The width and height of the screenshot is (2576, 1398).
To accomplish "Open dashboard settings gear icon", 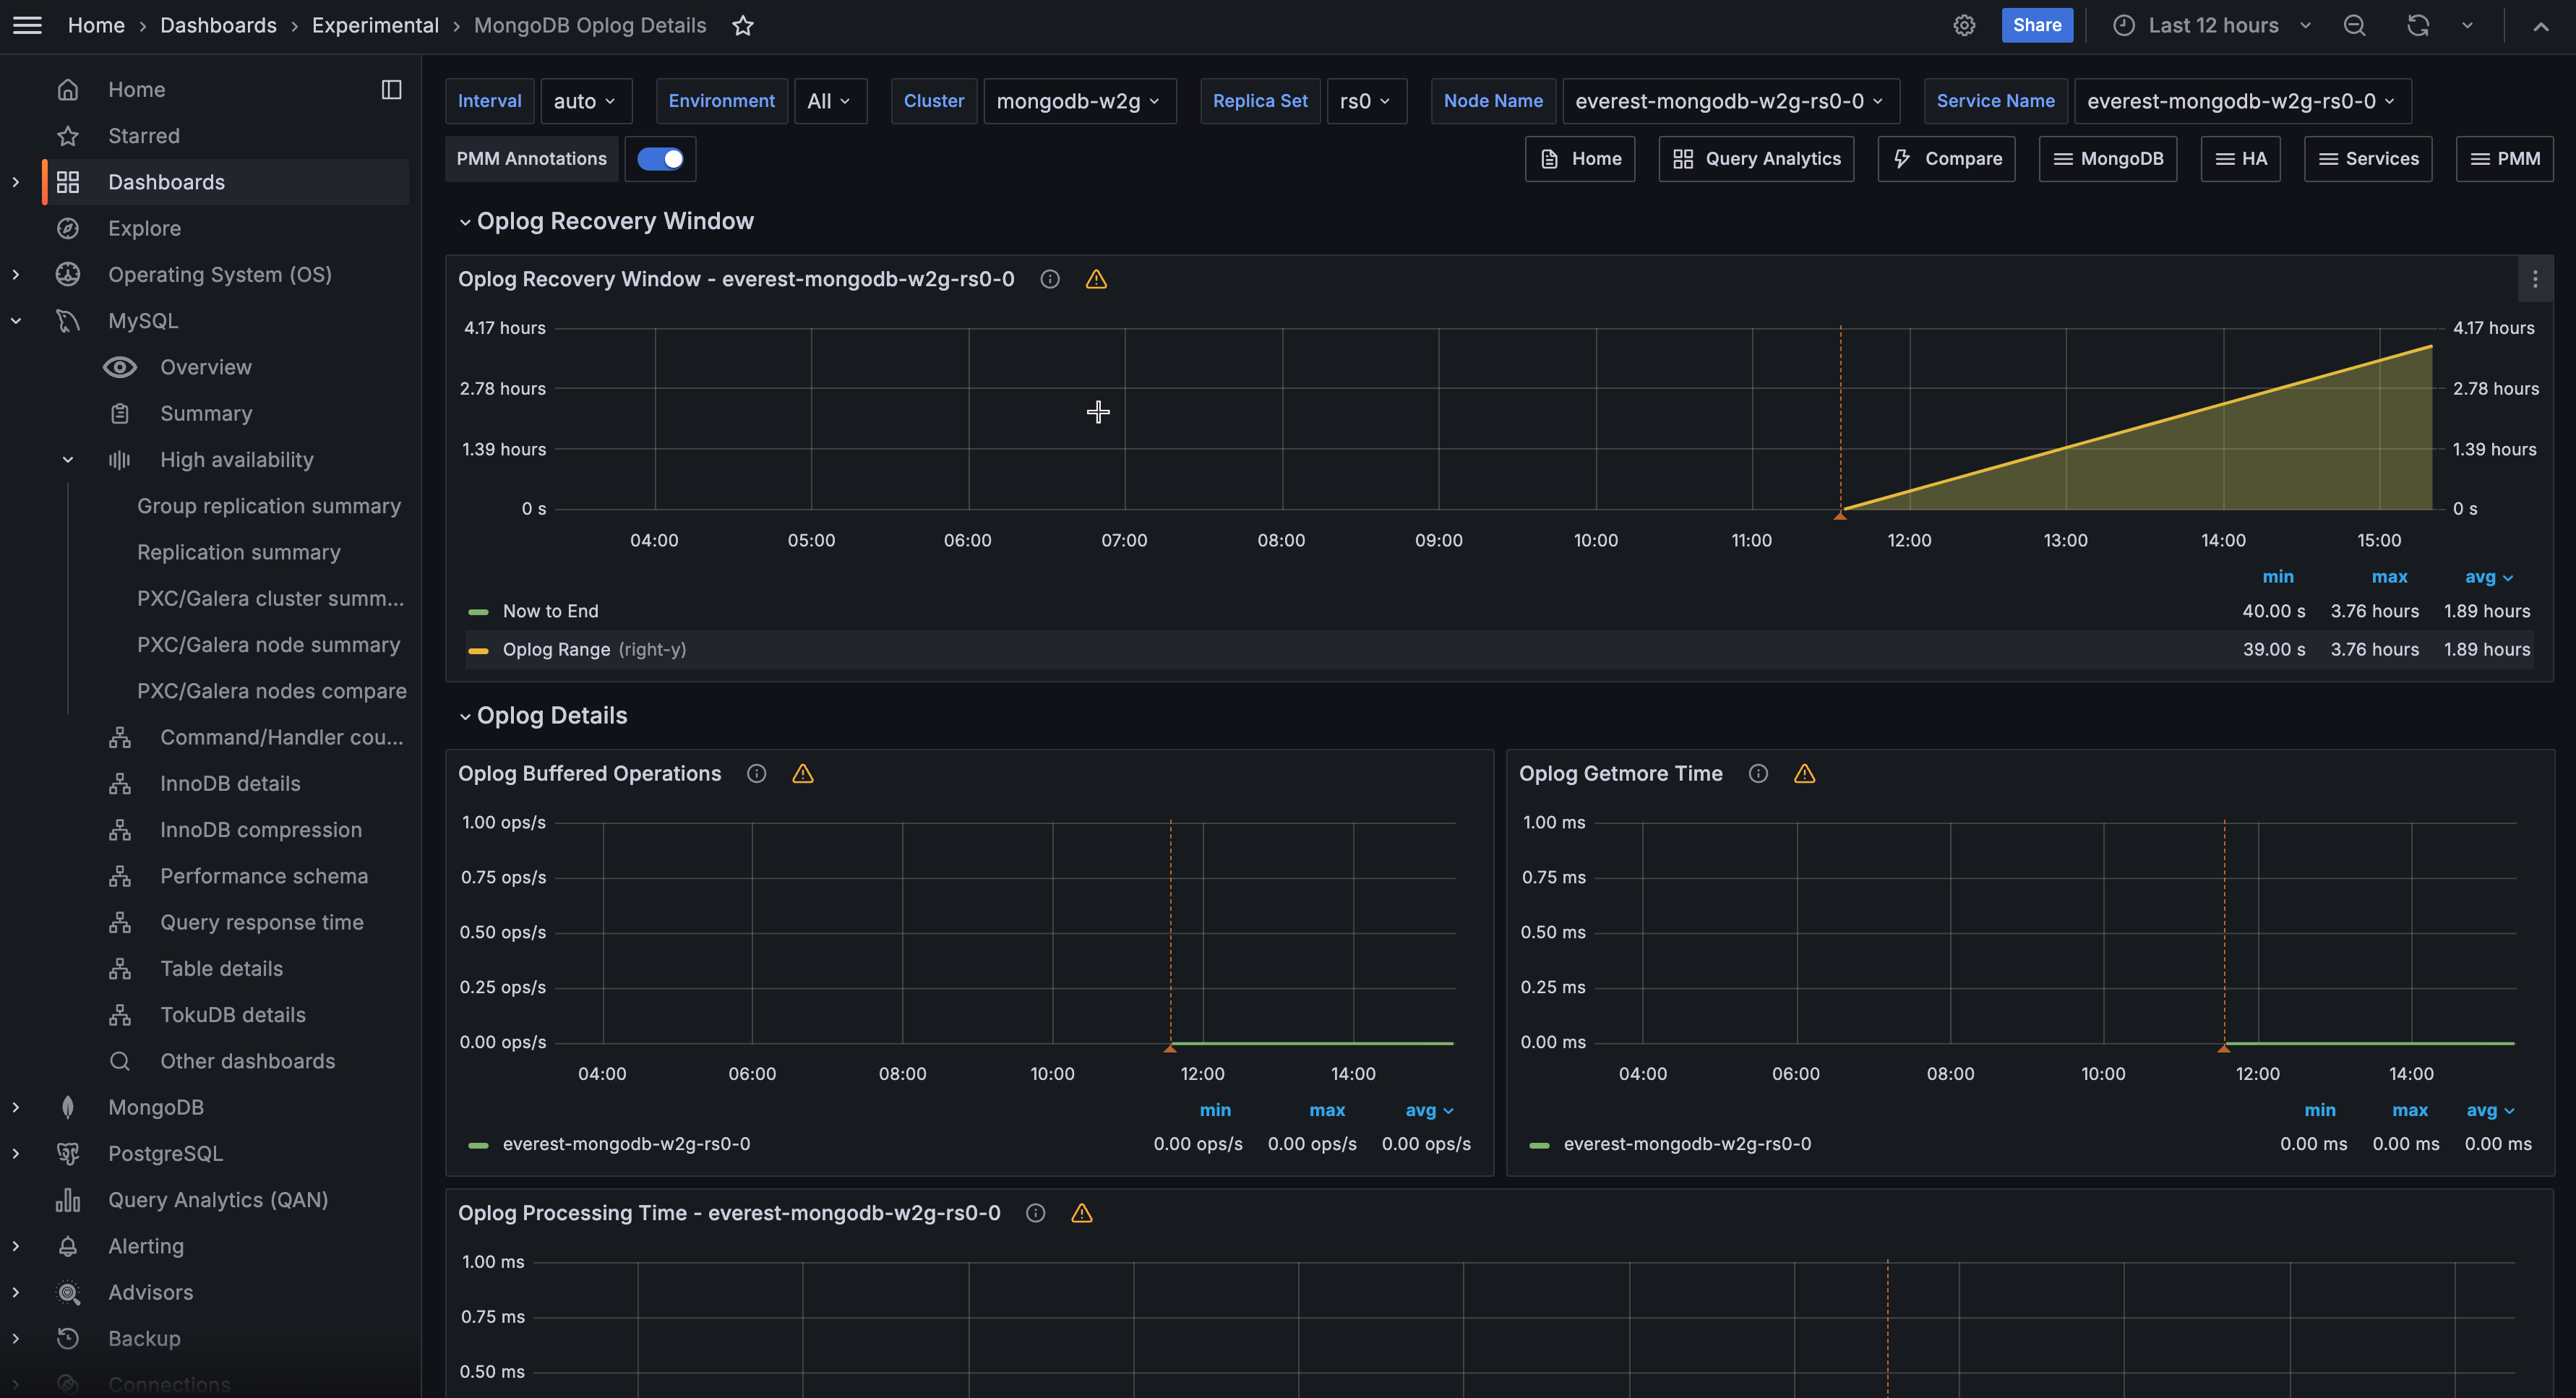I will (1964, 26).
